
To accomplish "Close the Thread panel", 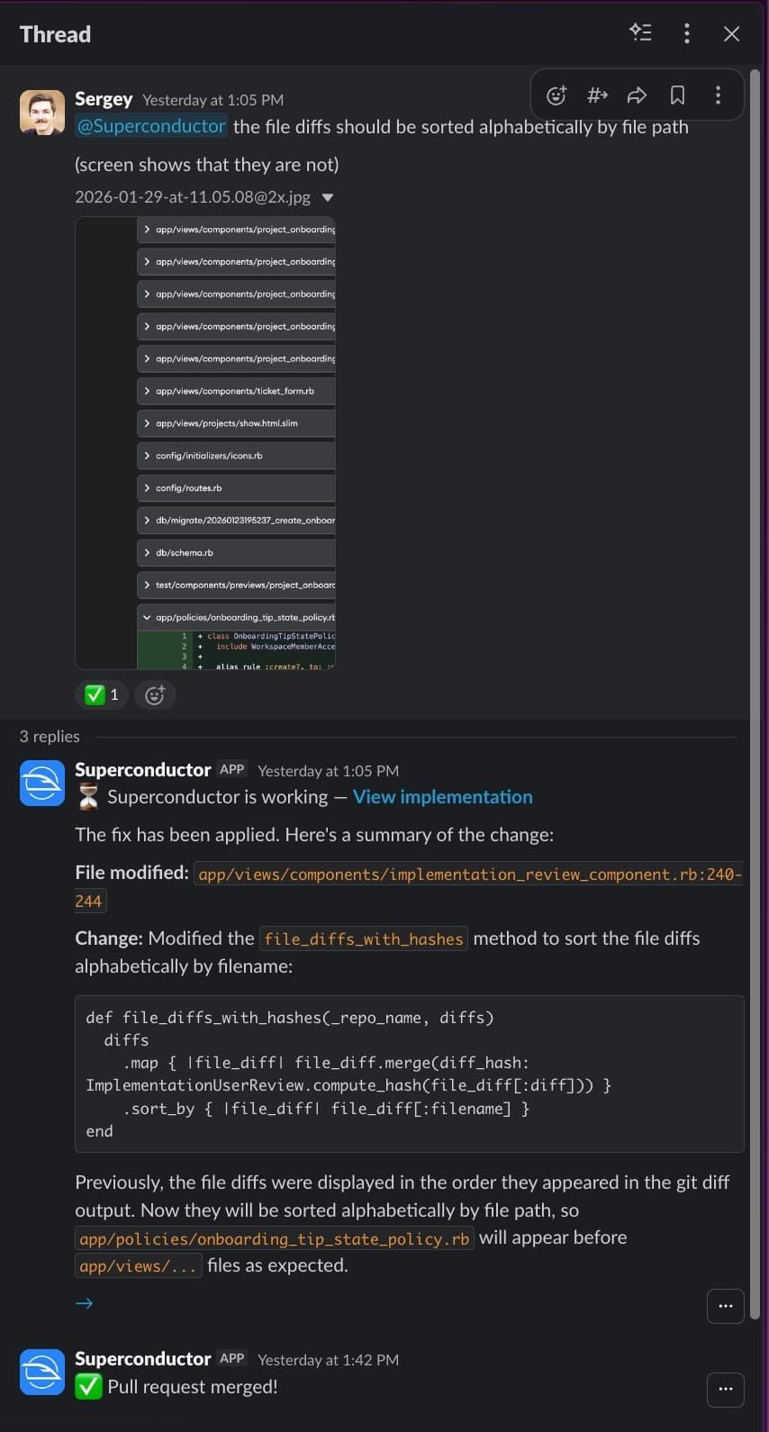I will (731, 34).
